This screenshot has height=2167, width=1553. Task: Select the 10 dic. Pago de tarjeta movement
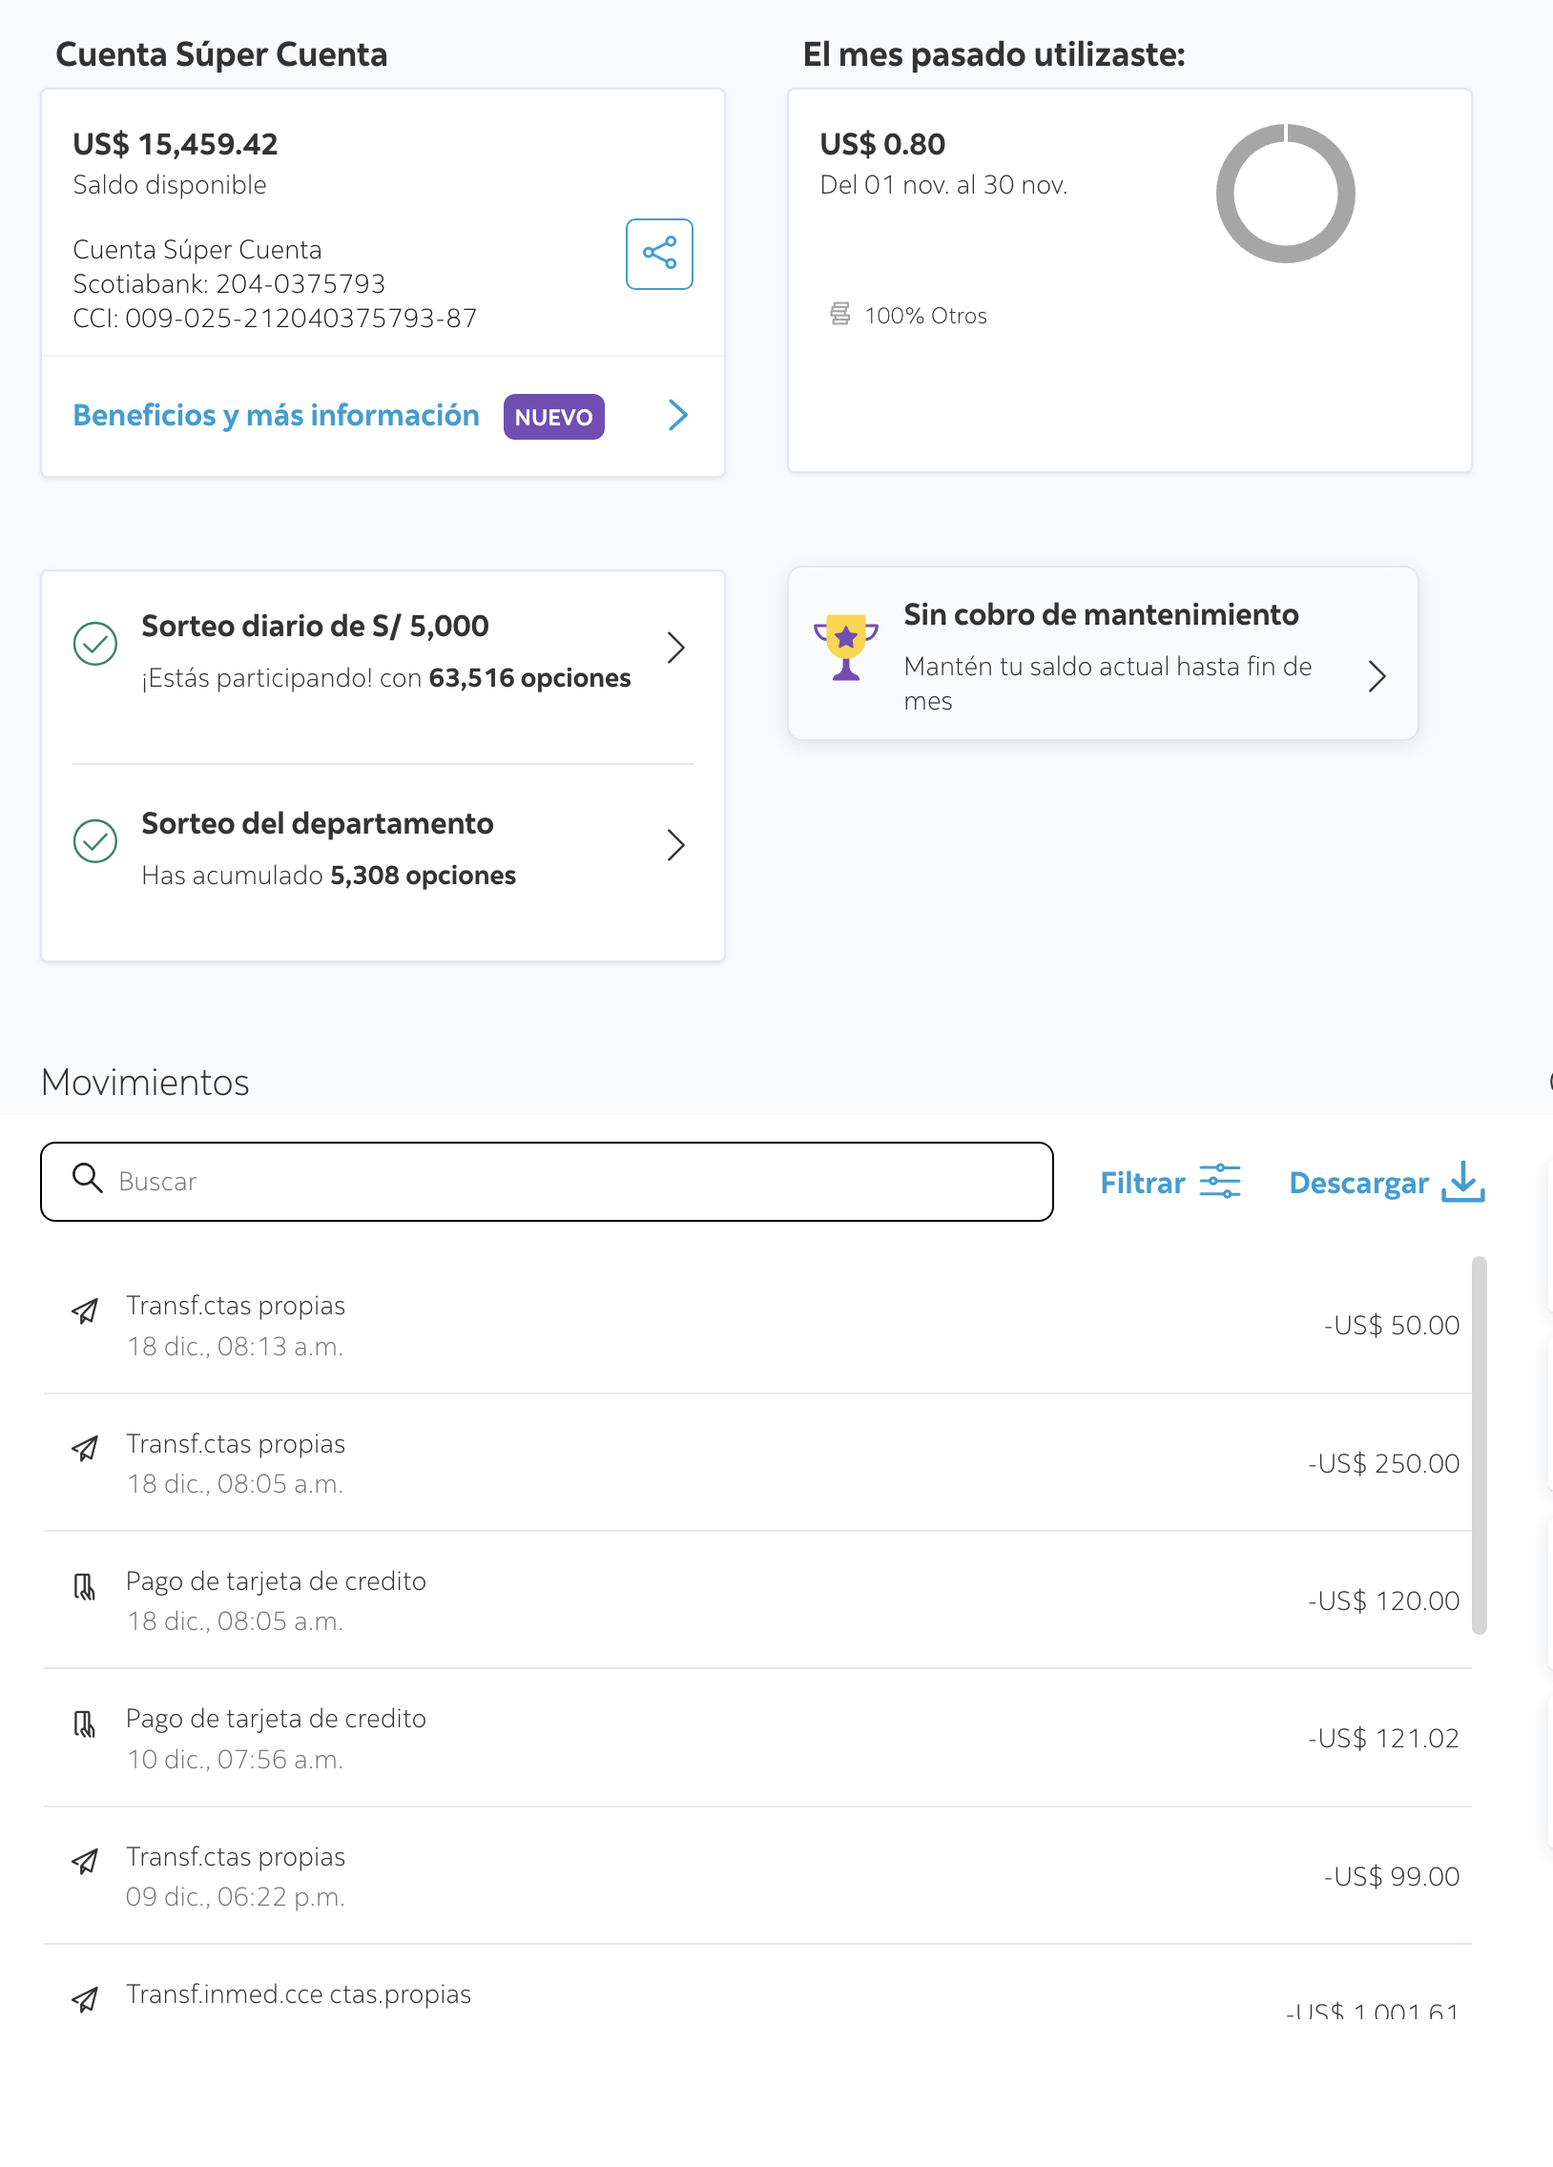tap(755, 1738)
